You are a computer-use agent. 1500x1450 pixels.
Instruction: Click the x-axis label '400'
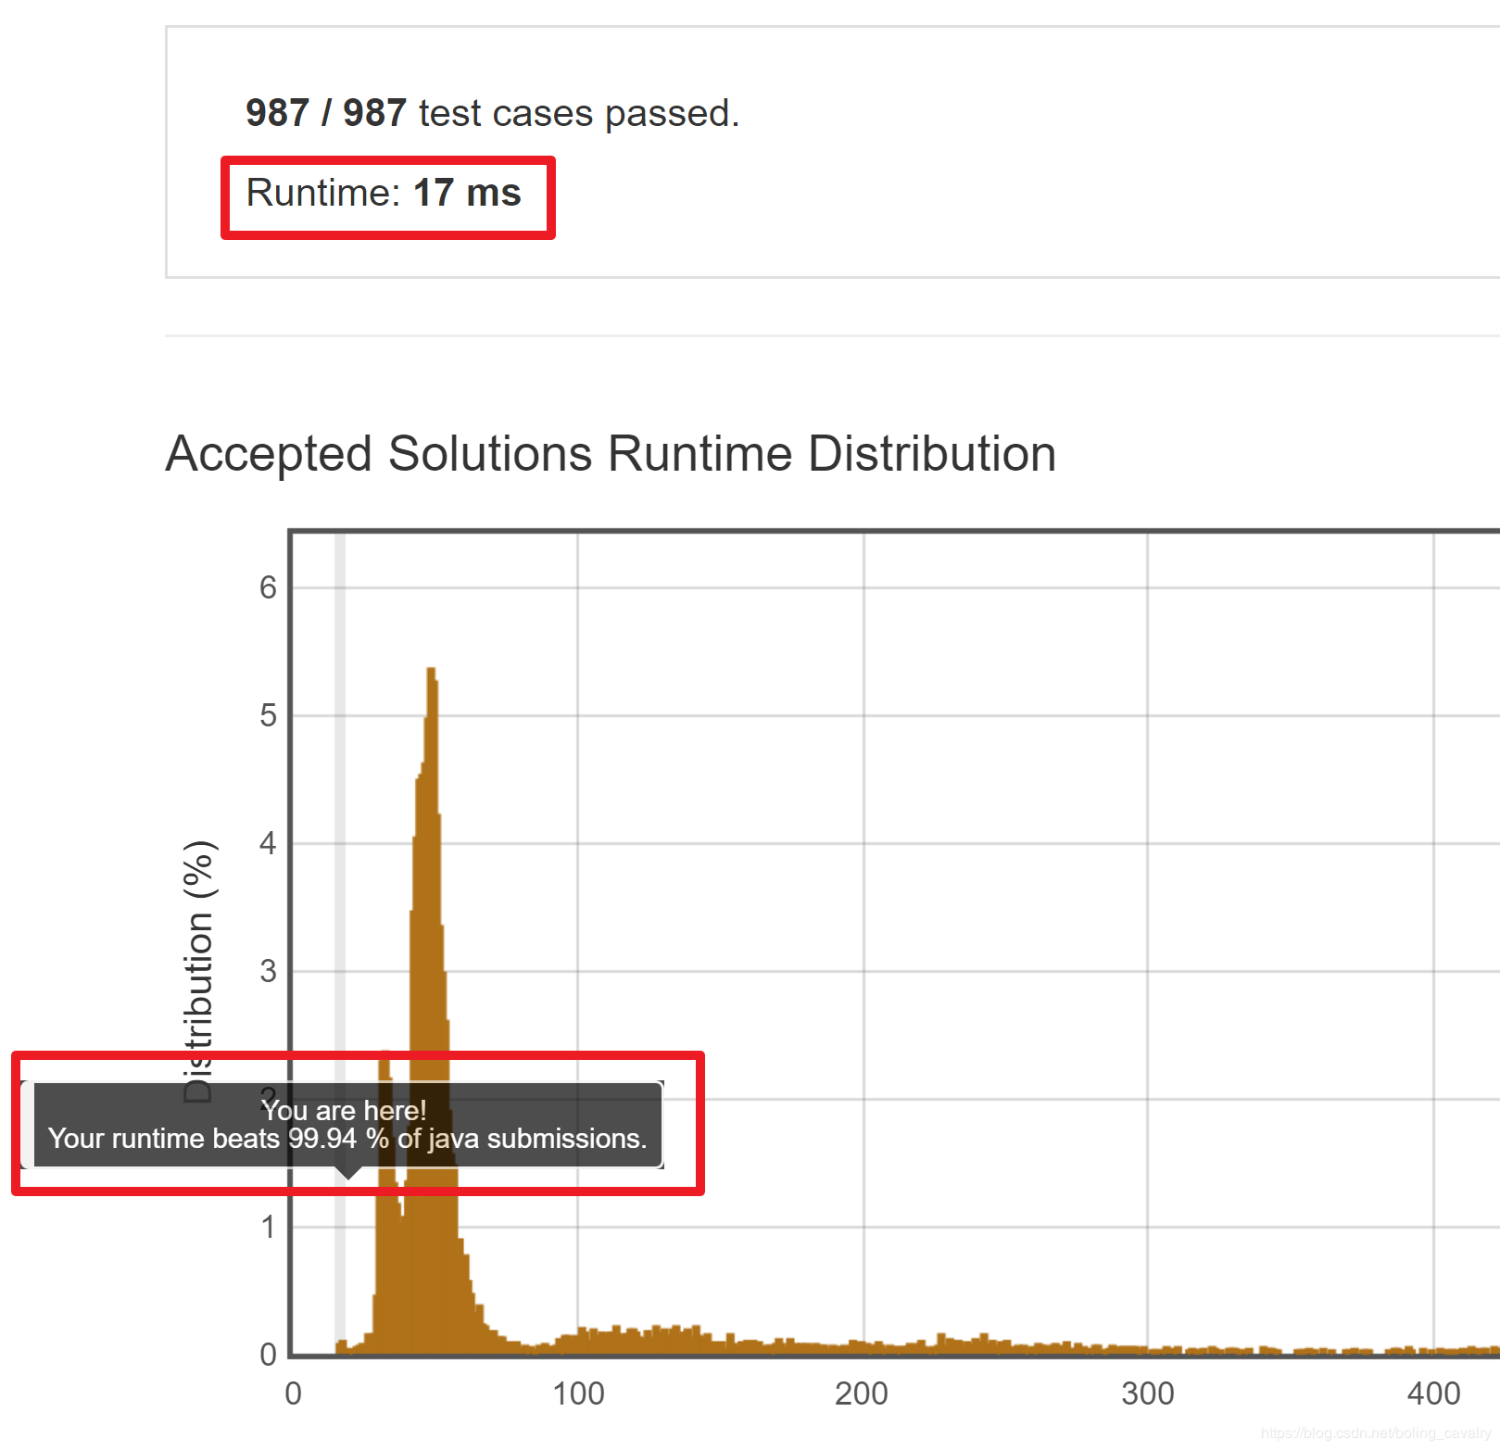tap(1433, 1393)
